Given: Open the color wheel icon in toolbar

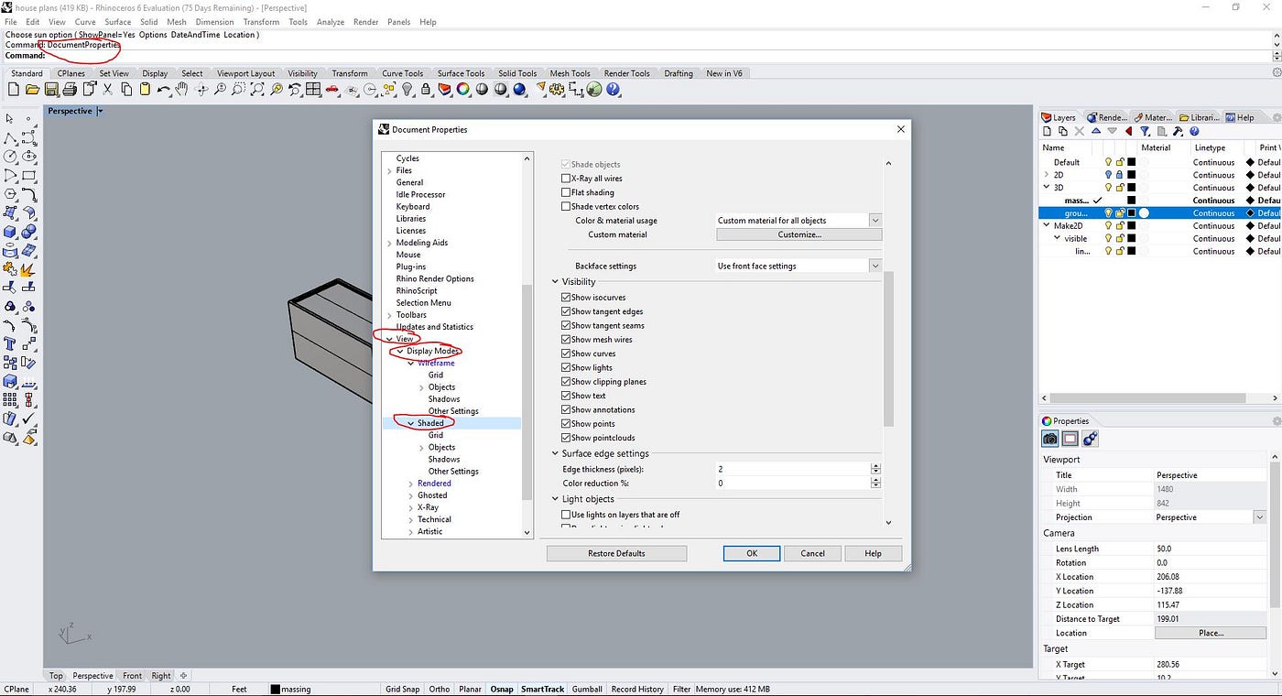Looking at the screenshot, I should (462, 89).
